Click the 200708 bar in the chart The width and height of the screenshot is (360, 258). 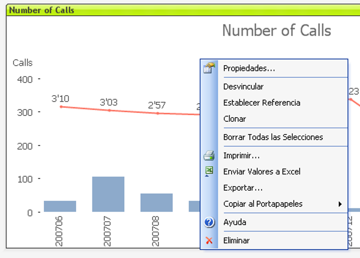[x=157, y=203]
